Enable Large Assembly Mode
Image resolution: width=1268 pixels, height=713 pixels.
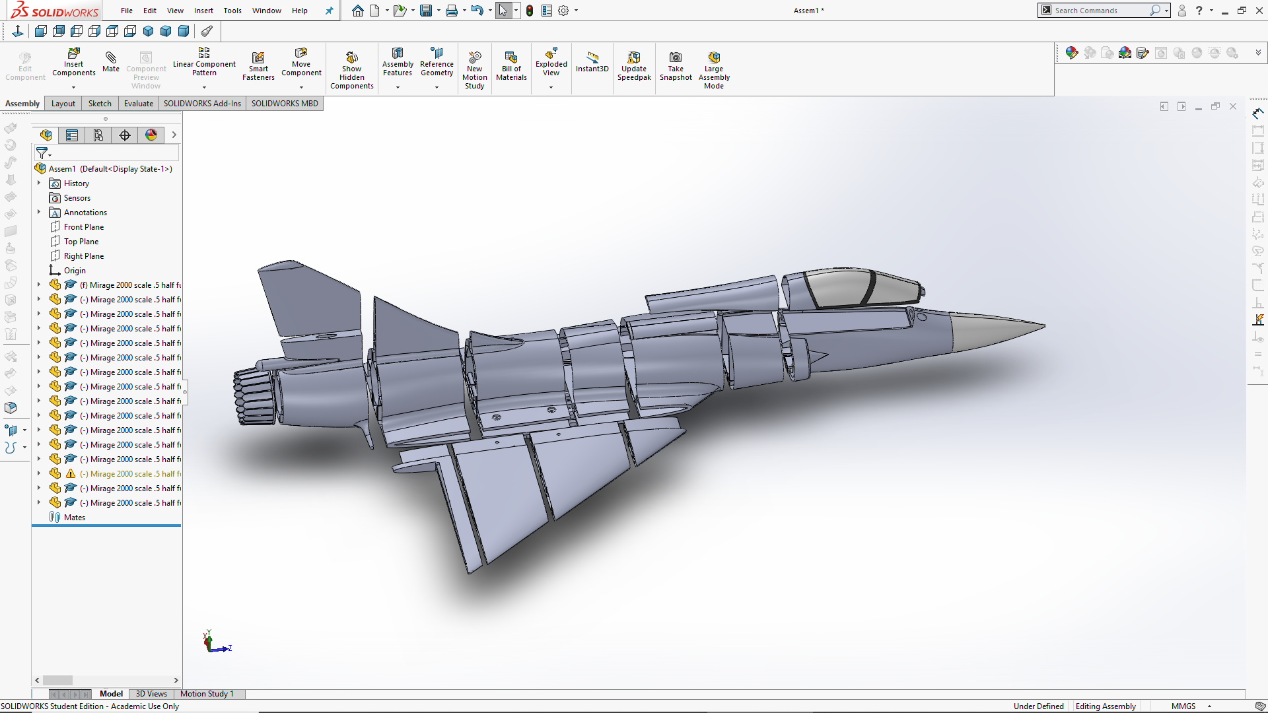pyautogui.click(x=714, y=68)
